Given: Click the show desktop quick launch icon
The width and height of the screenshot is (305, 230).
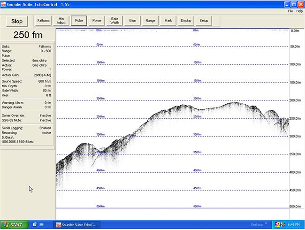Looking at the screenshot, I should point(42,224).
